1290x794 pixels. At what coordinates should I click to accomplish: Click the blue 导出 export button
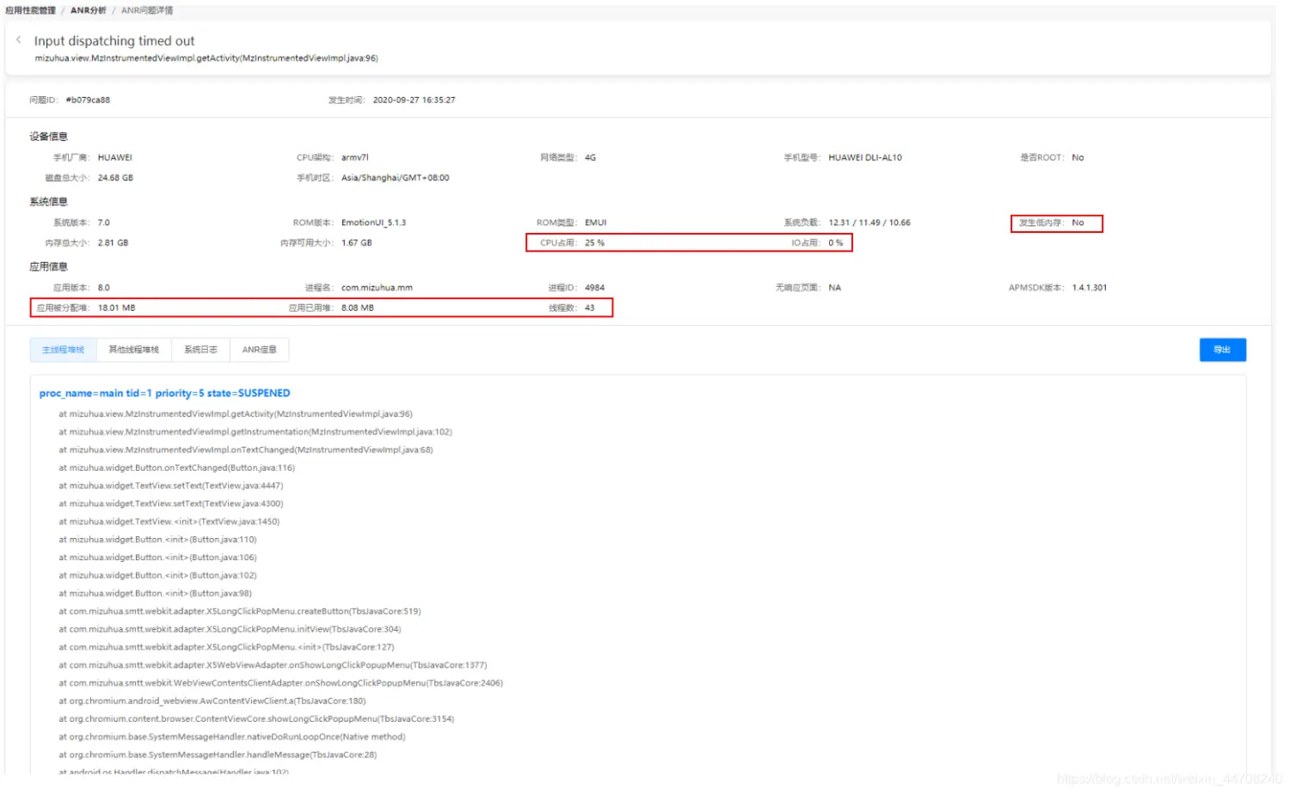pos(1222,350)
